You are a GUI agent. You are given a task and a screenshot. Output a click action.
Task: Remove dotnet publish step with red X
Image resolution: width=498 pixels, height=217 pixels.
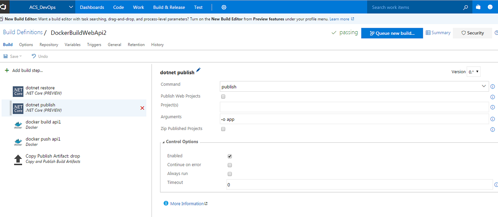[142, 108]
